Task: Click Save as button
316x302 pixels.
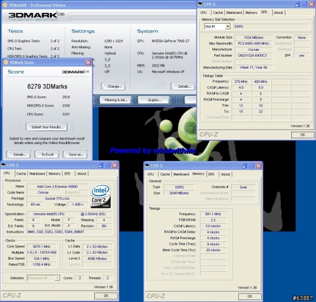Action: [x=76, y=155]
